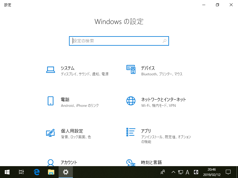This screenshot has width=238, height=178.
Task: Click the 'J' IME icon in the tray
Action: 195,172
